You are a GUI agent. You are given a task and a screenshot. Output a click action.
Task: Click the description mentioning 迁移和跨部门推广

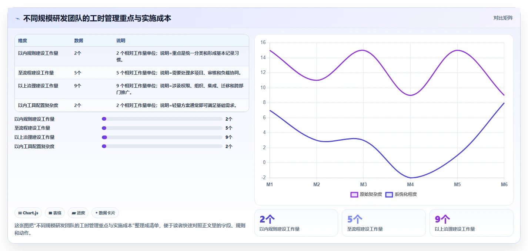coord(180,89)
